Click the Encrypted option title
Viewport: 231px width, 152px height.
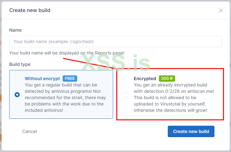click(x=145, y=79)
